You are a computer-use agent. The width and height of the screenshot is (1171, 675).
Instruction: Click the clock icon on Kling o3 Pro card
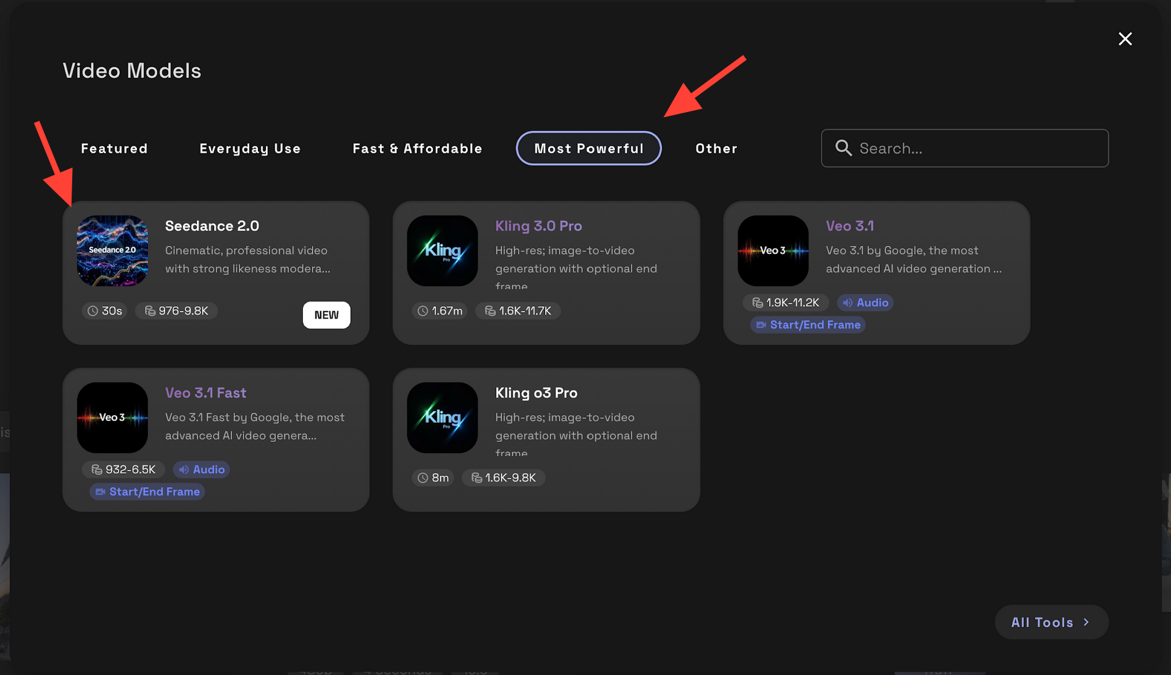point(423,478)
